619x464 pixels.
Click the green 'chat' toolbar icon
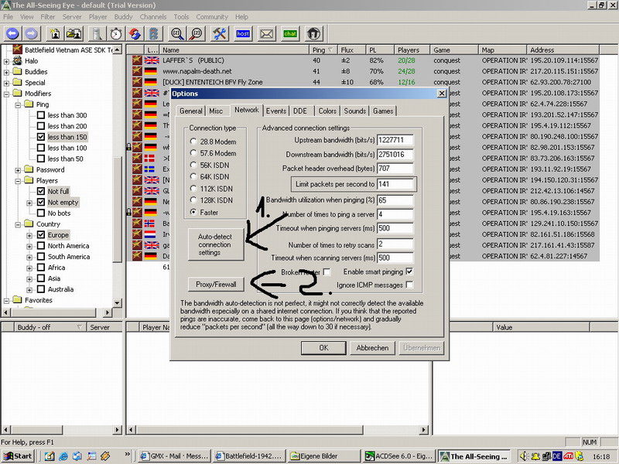click(x=290, y=33)
